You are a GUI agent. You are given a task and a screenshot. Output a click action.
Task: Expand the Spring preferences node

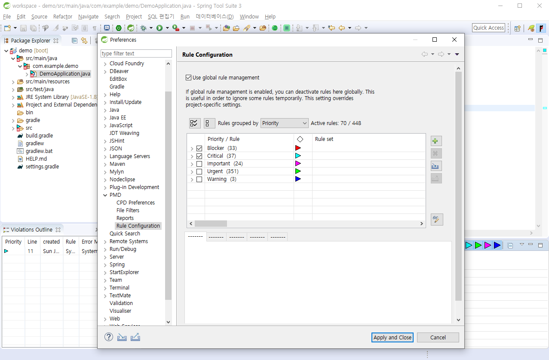pos(105,265)
